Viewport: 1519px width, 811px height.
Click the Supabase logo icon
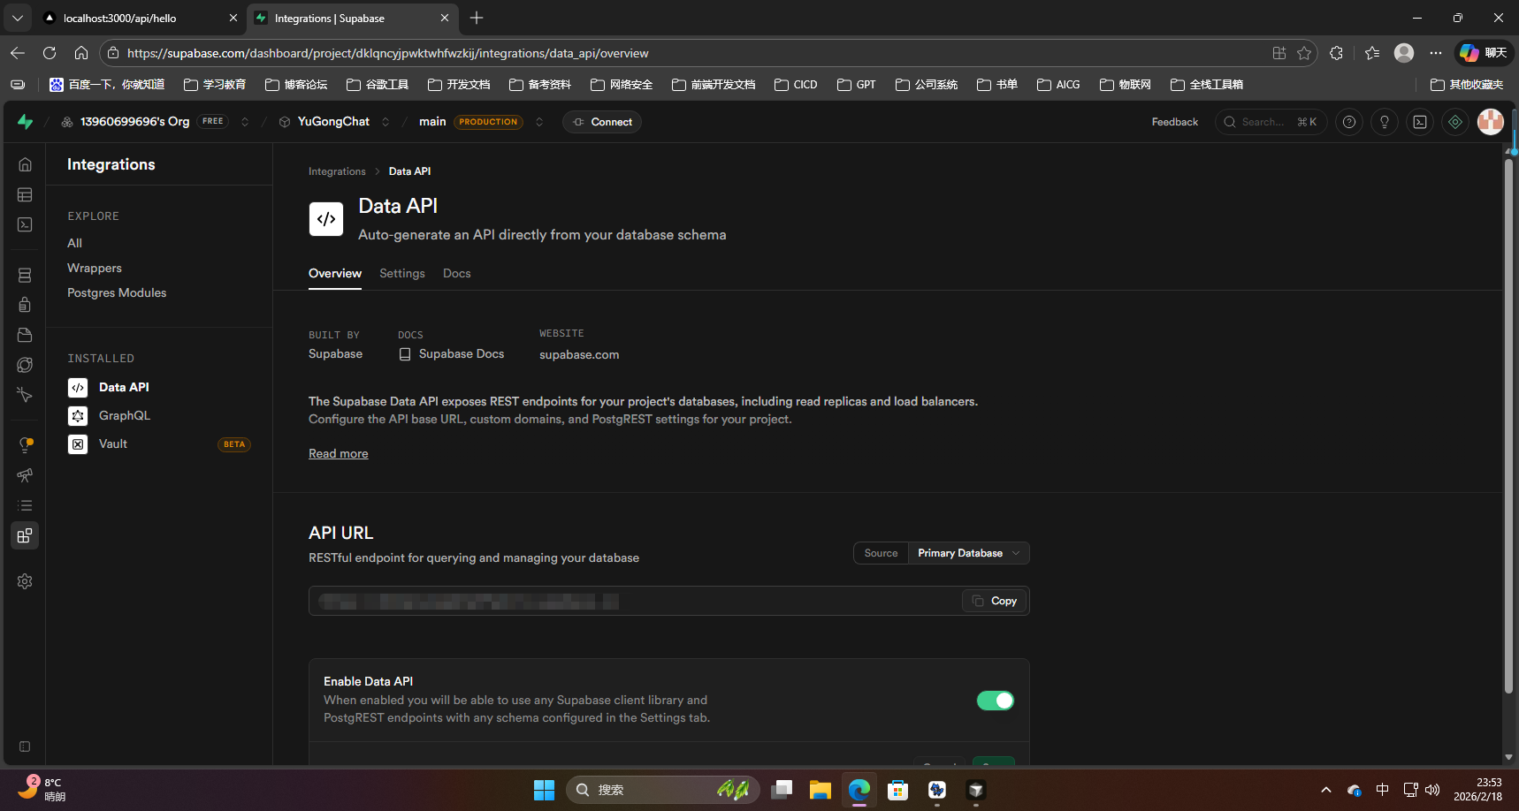26,122
